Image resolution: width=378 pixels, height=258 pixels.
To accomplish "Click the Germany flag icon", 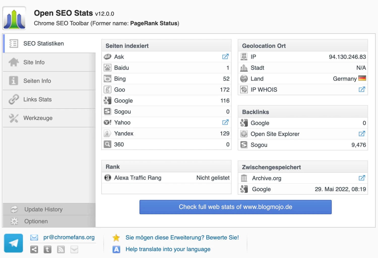I will (362, 78).
